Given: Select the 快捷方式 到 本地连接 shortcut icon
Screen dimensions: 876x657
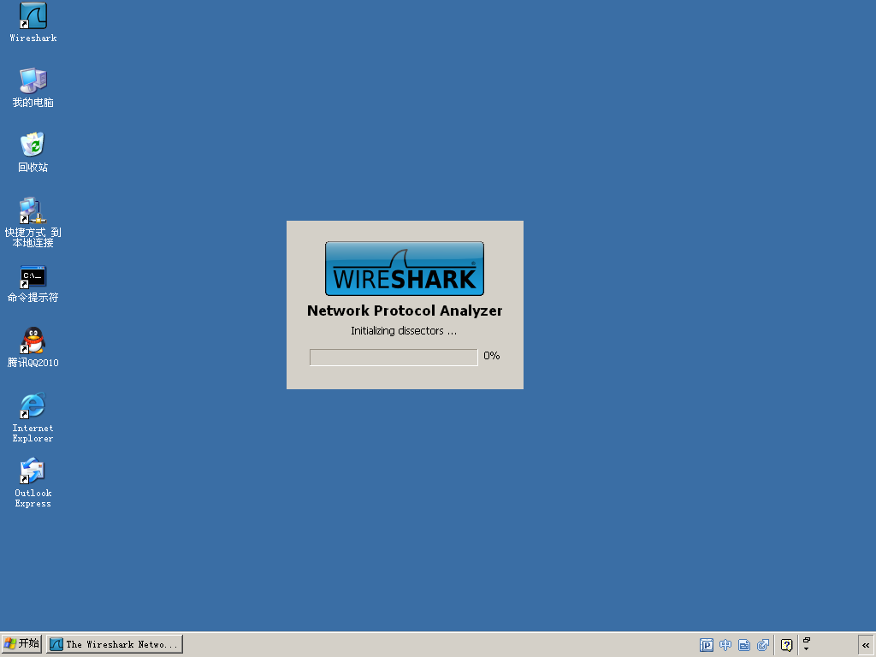Looking at the screenshot, I should (33, 222).
